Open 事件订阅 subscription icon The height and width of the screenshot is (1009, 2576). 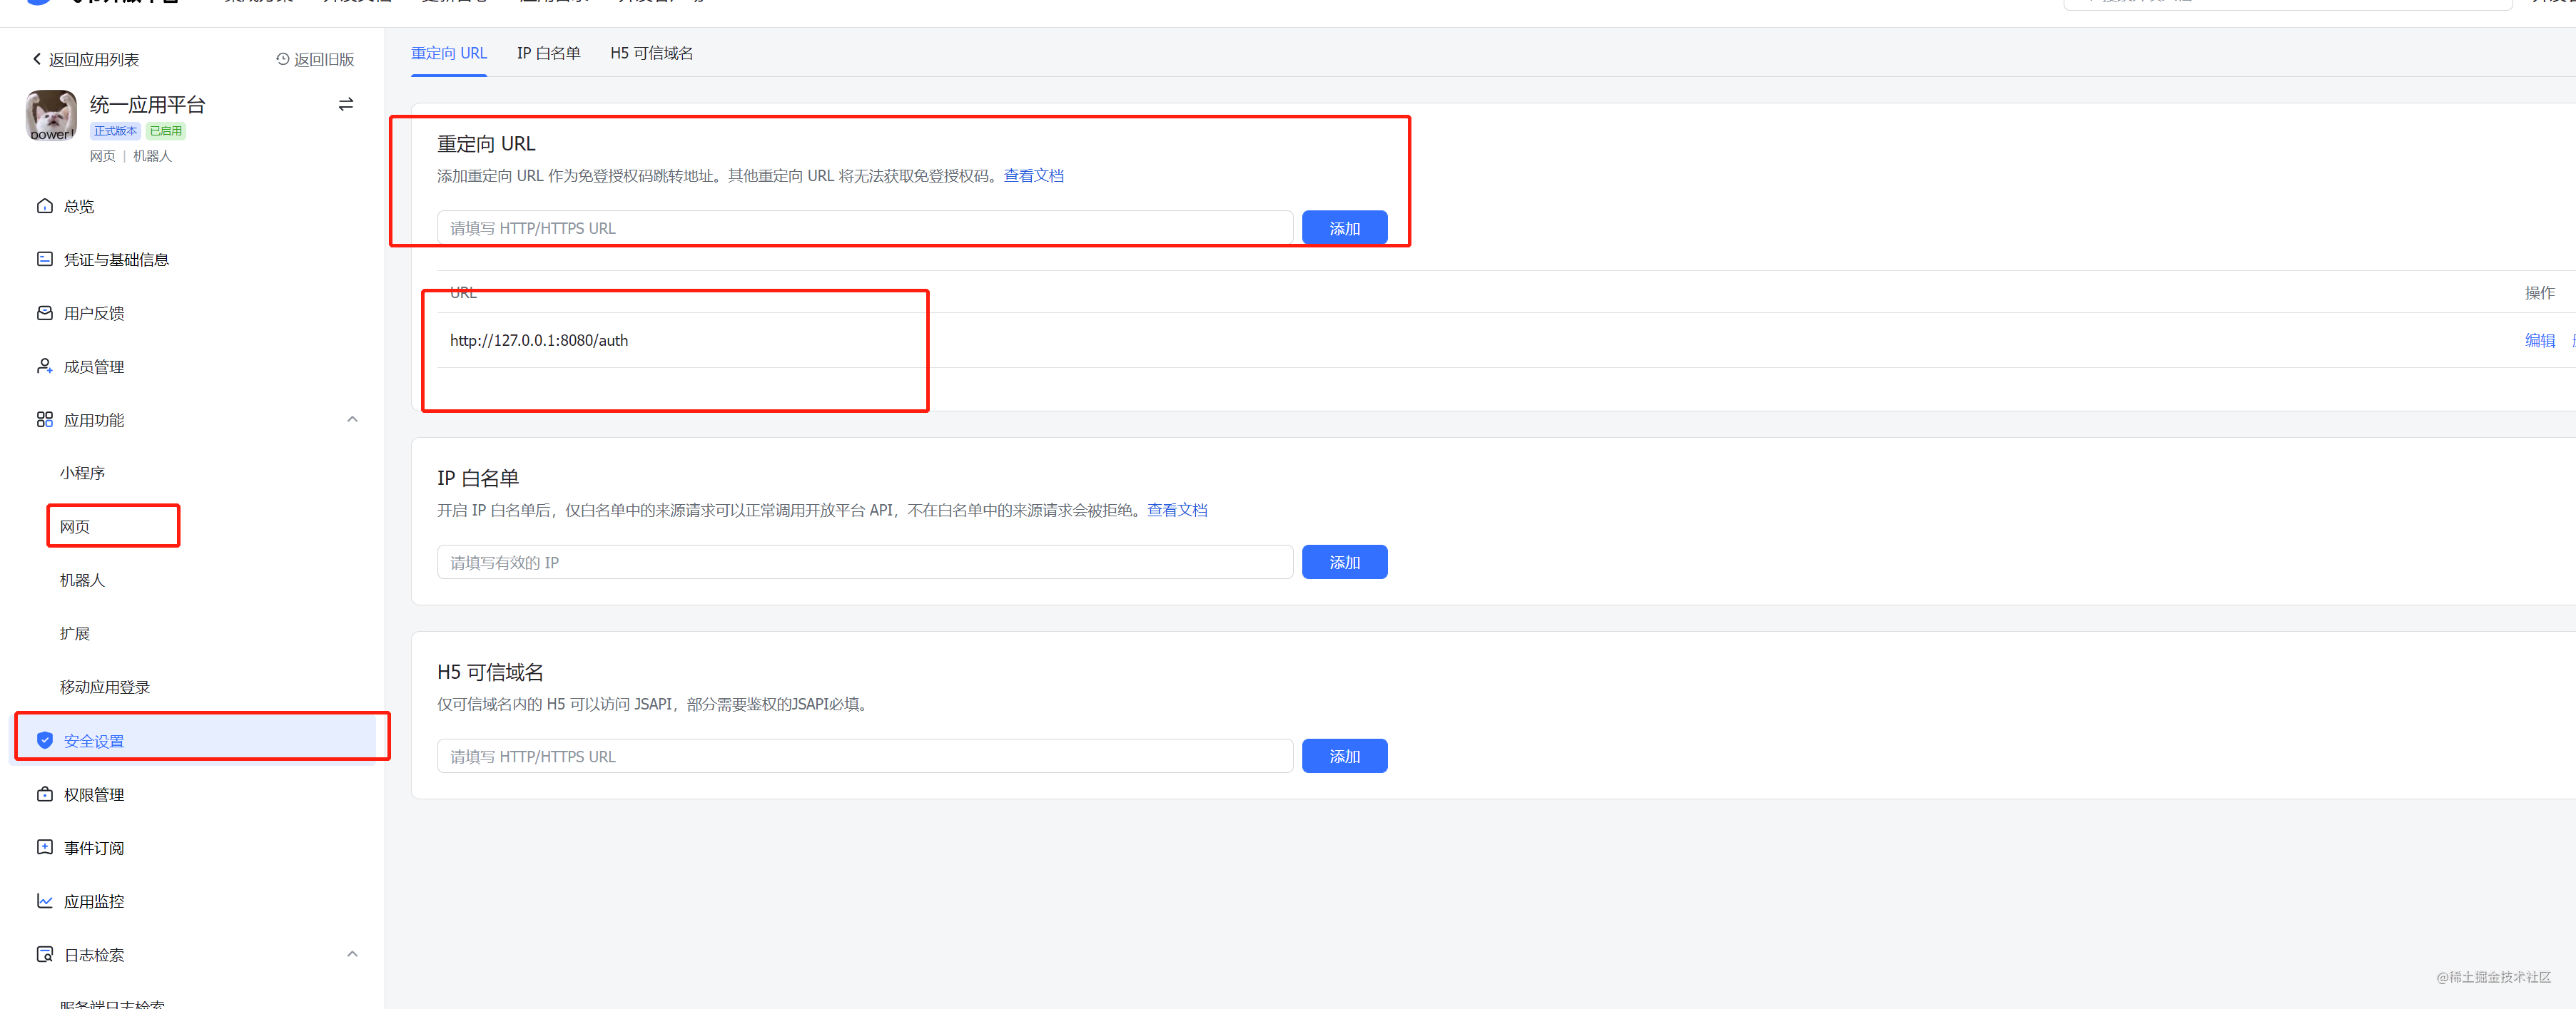(x=44, y=847)
